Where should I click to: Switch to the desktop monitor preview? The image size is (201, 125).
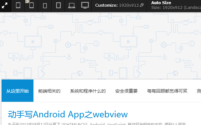pos(85,5)
